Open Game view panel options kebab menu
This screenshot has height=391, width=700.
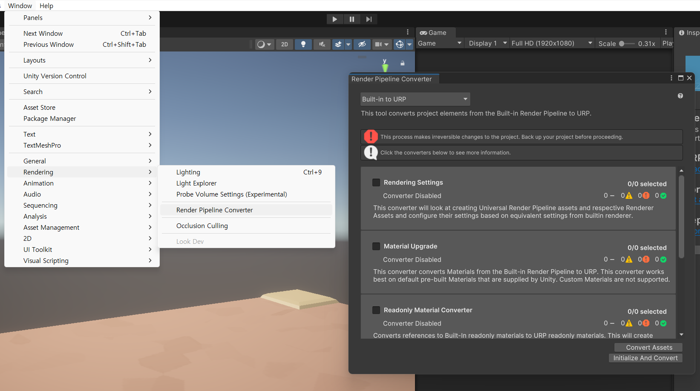tap(666, 32)
